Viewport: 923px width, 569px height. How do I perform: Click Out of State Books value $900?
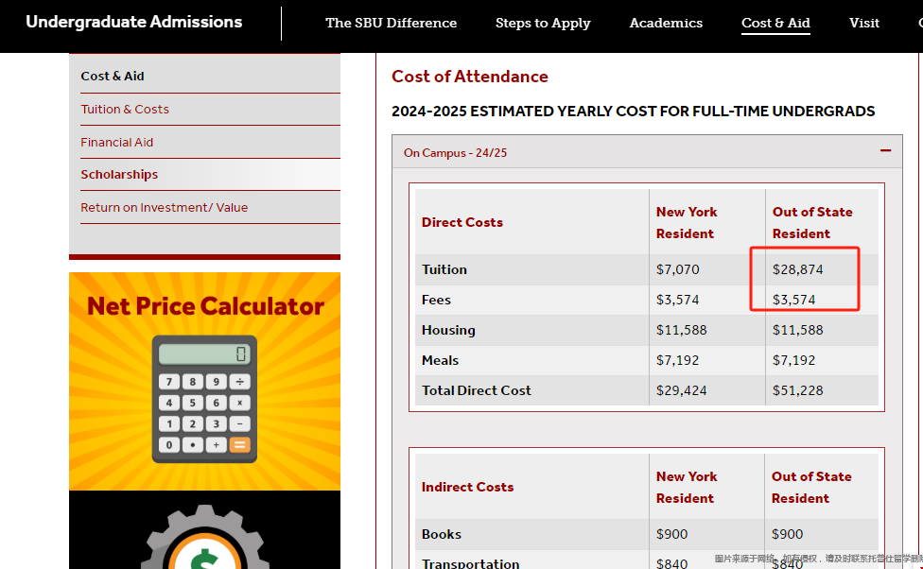787,534
